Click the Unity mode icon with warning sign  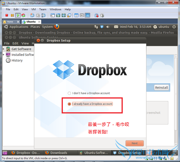pos(69,15)
